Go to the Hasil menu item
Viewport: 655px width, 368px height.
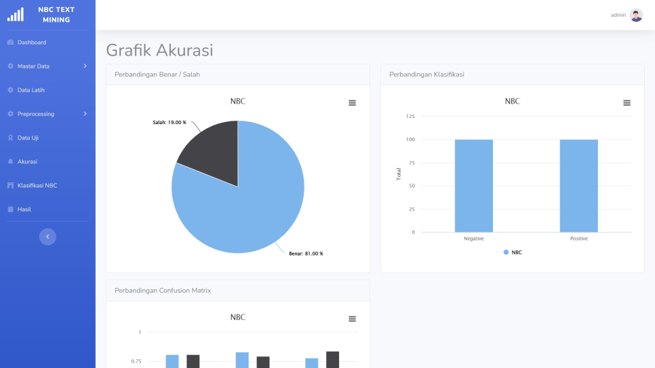(x=24, y=209)
